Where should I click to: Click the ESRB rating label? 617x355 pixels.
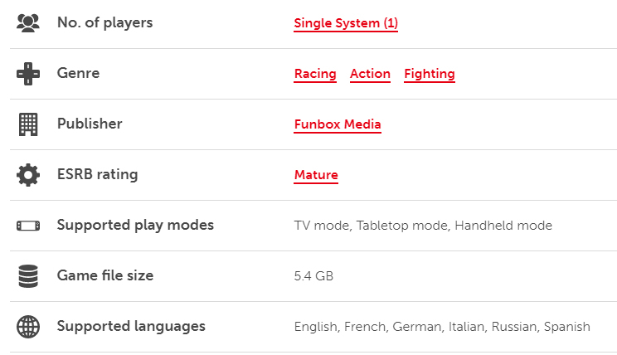98,174
